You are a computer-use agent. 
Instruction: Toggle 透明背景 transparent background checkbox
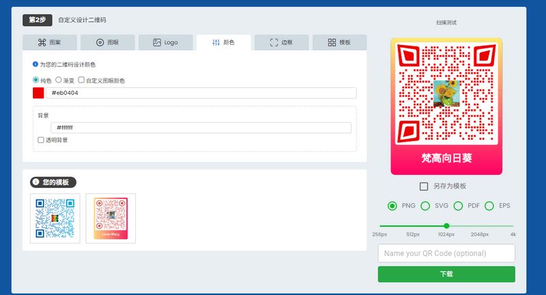(x=41, y=140)
